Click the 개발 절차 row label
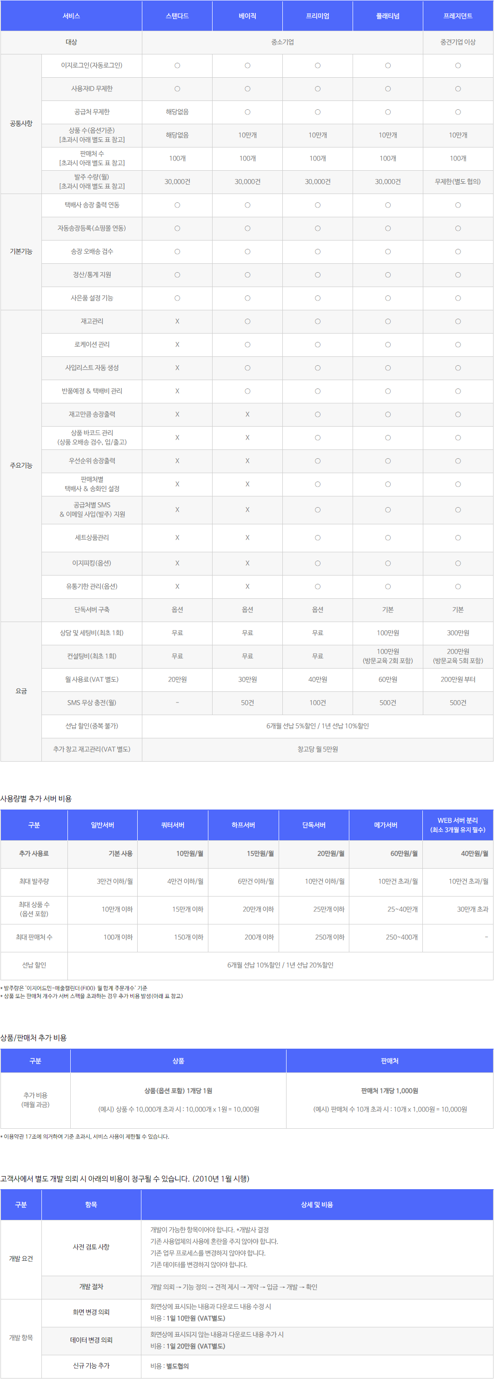This screenshot has height=1379, width=494. (x=91, y=1286)
